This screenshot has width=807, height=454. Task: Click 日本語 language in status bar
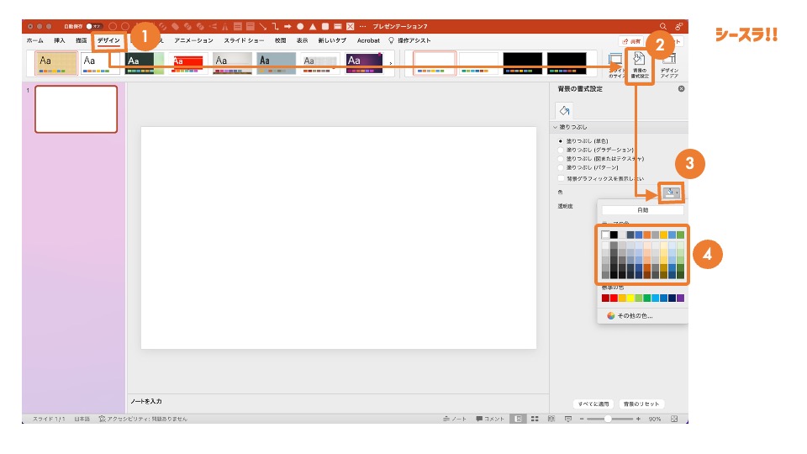[82, 419]
